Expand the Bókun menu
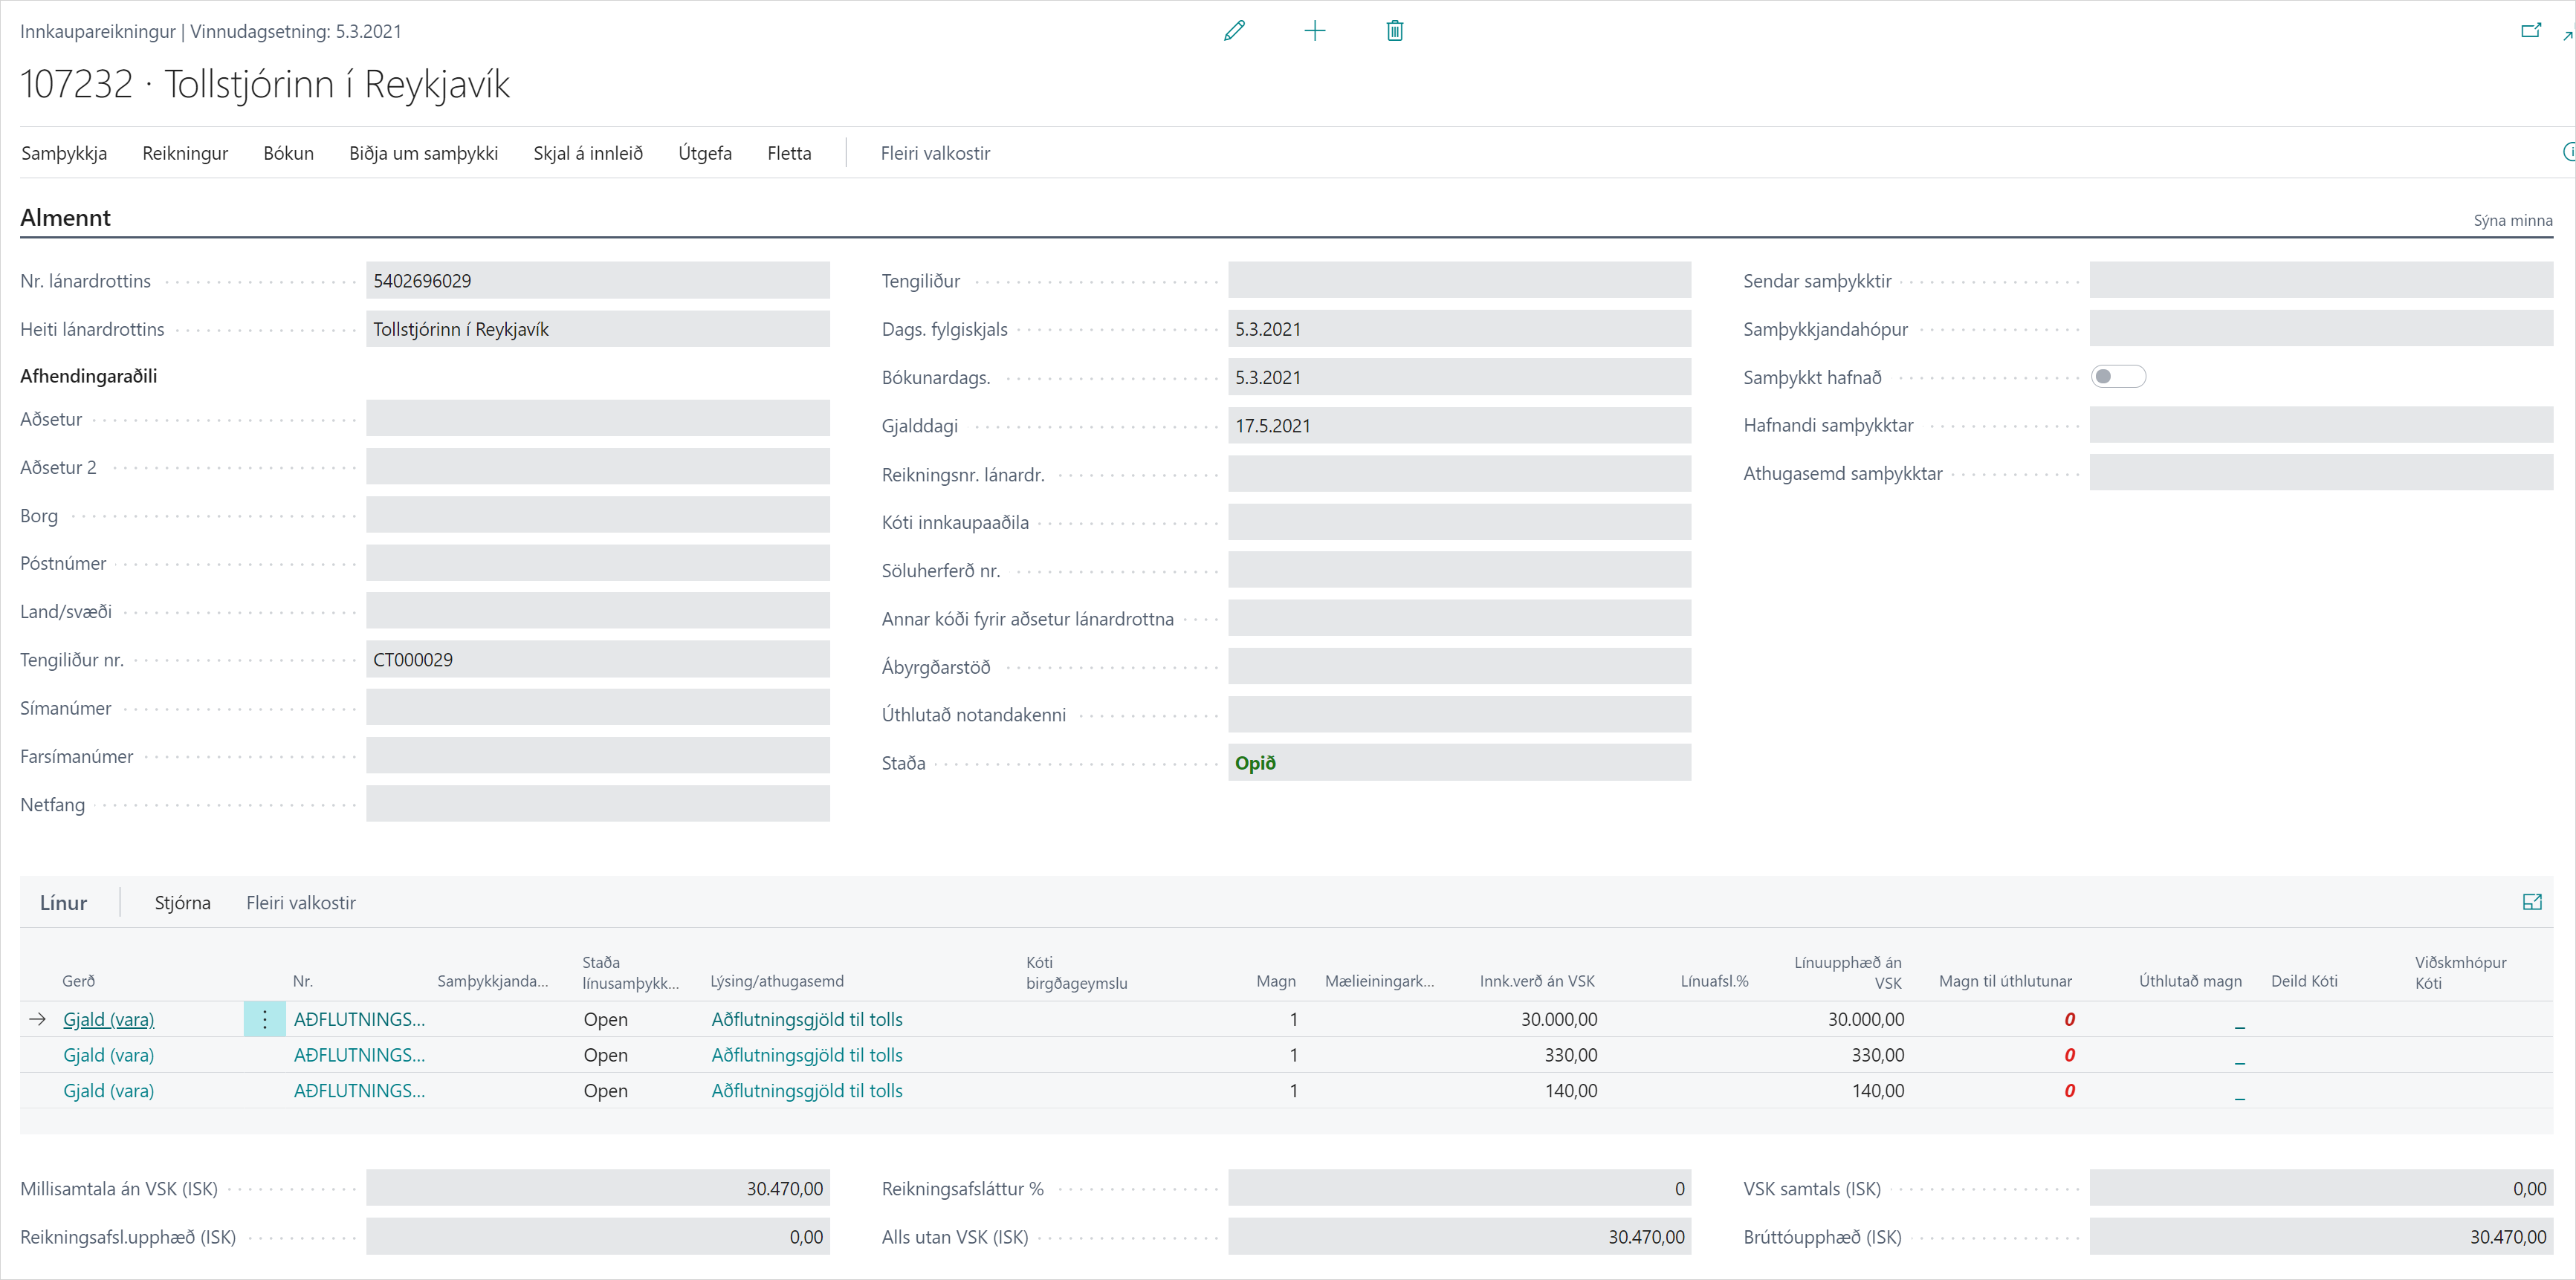2576x1280 pixels. pos(288,153)
